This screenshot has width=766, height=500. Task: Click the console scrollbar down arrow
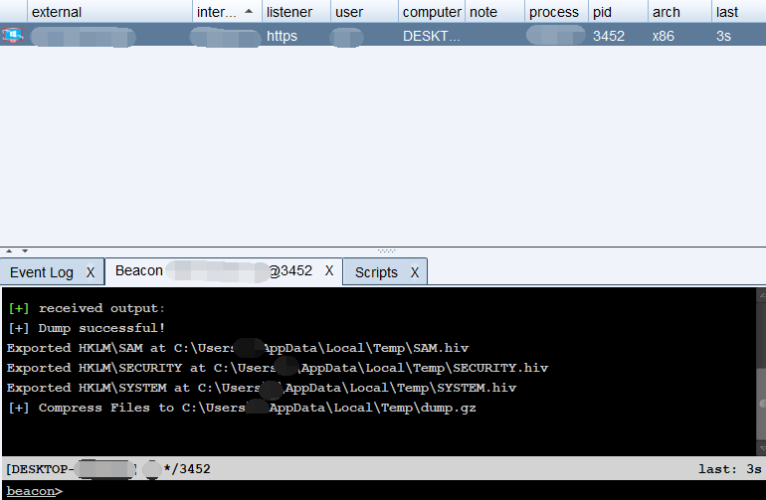click(761, 447)
